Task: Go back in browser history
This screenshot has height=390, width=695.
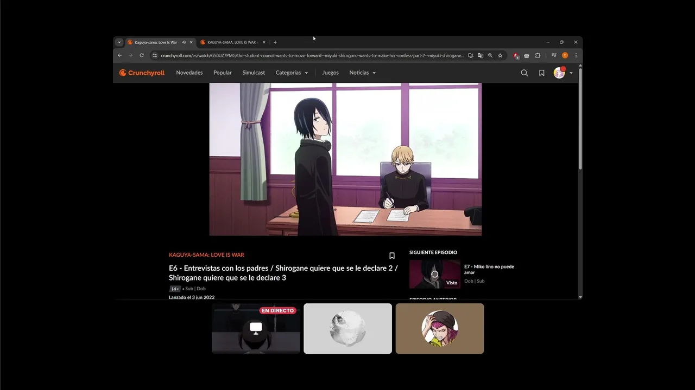Action: coord(120,55)
